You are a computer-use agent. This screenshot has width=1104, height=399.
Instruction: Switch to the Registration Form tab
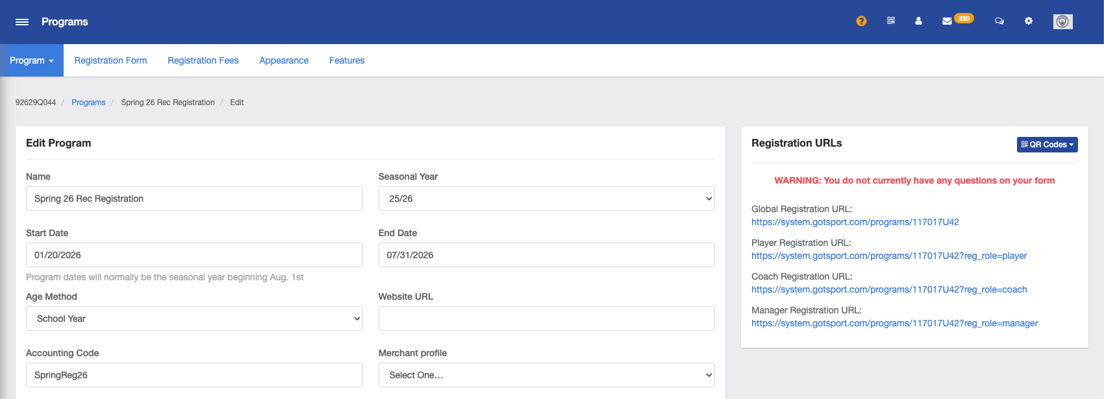(x=110, y=60)
